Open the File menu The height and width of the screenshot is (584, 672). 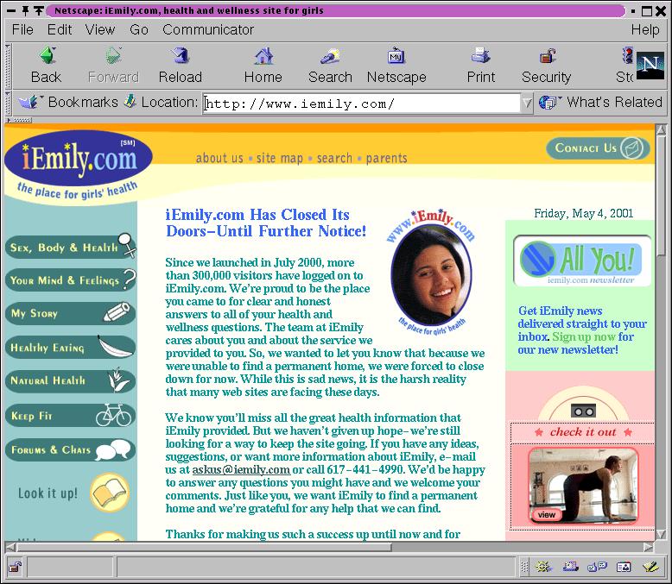[22, 29]
